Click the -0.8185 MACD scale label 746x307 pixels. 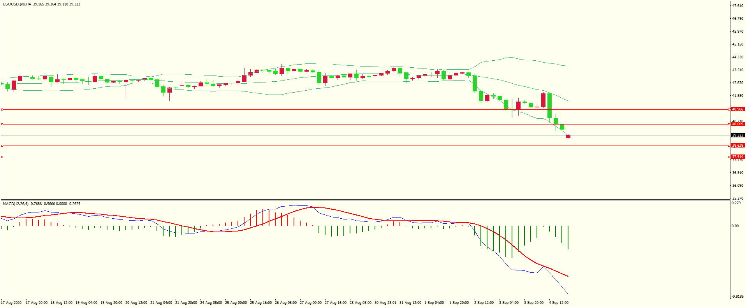point(737,296)
